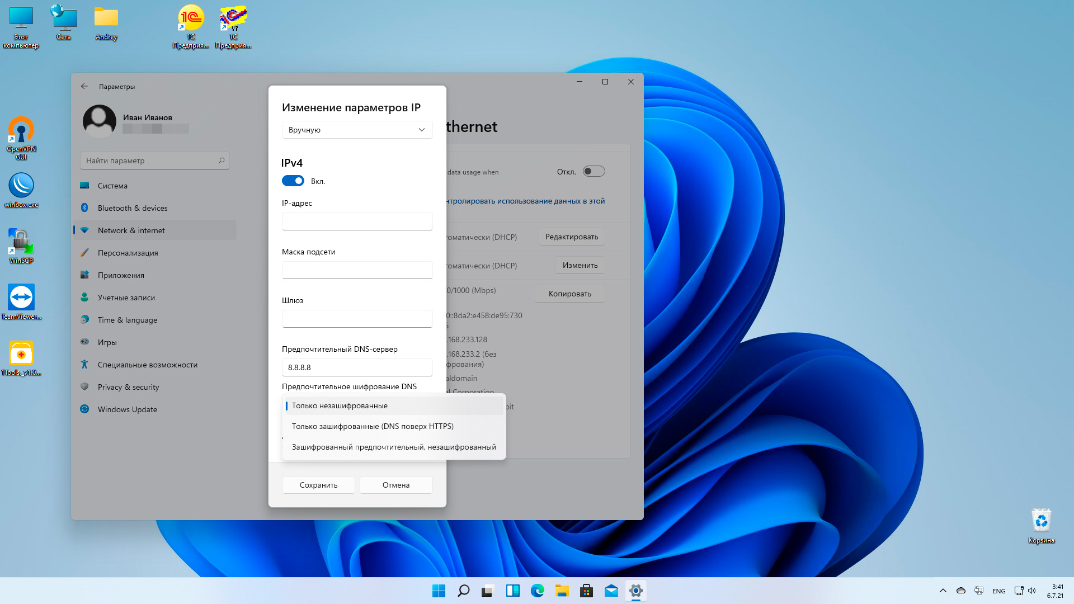
Task: Expand the Вручную IP mode dropdown
Action: (357, 130)
